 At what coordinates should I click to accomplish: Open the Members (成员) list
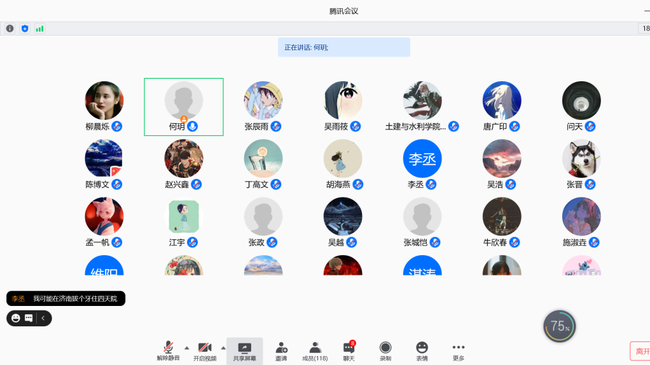pyautogui.click(x=314, y=350)
